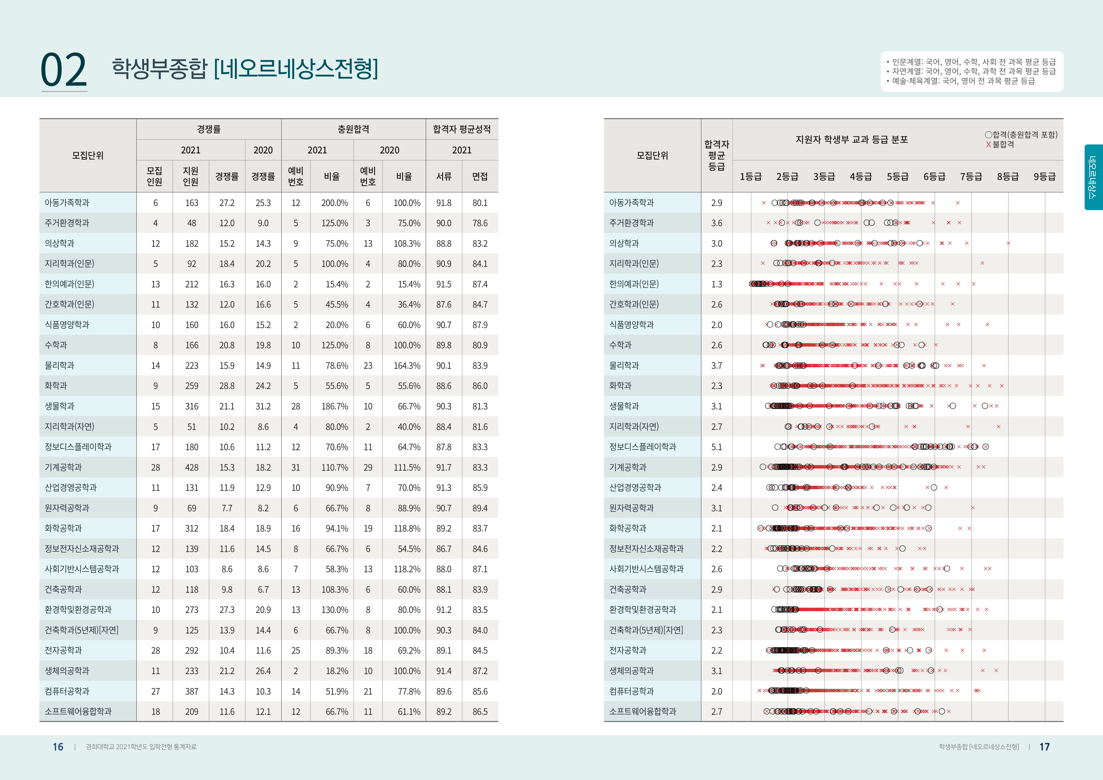Click the 5등급 column label
The image size is (1103, 780).
point(898,177)
